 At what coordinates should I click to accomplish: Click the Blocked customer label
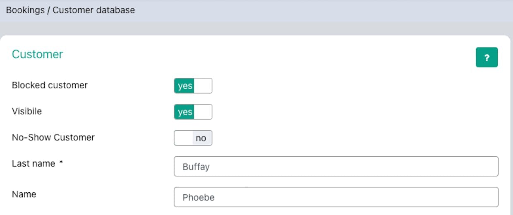point(50,85)
